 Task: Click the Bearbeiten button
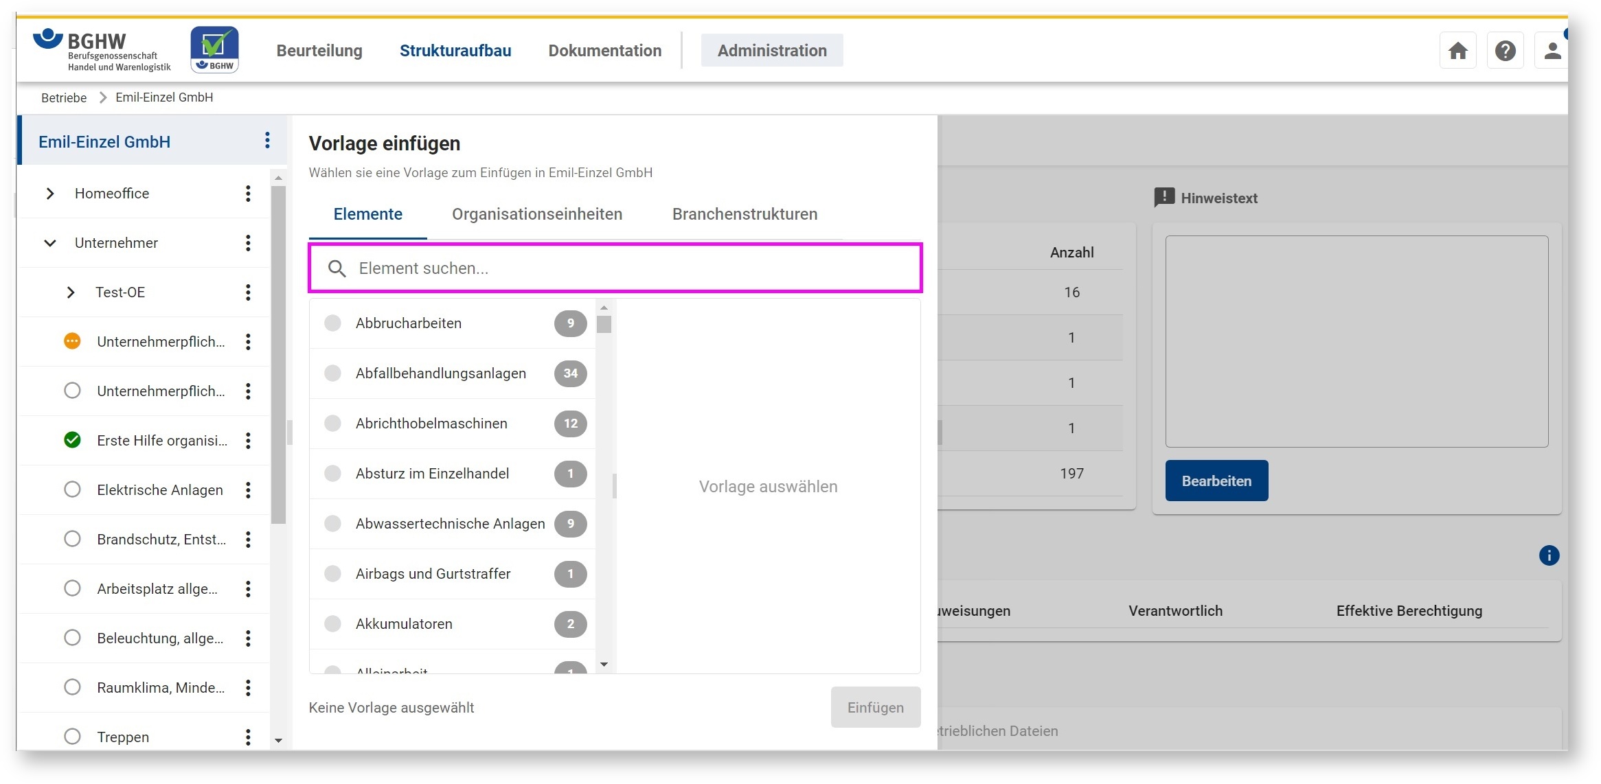tap(1216, 481)
